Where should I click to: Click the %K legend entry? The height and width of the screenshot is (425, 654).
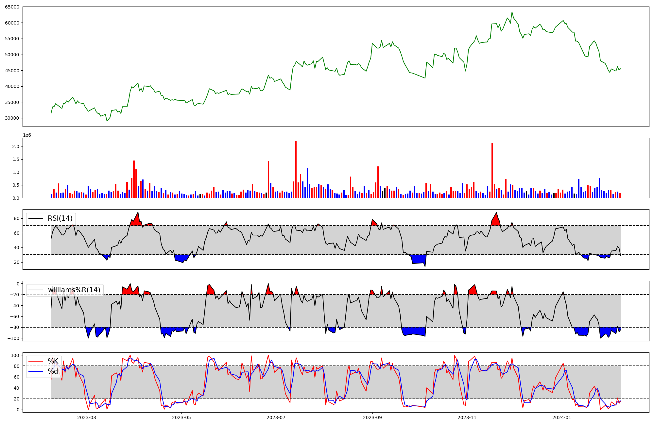coord(53,361)
